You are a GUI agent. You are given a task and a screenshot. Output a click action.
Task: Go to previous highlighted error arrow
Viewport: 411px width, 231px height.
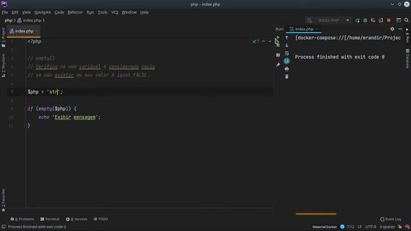pos(263,41)
